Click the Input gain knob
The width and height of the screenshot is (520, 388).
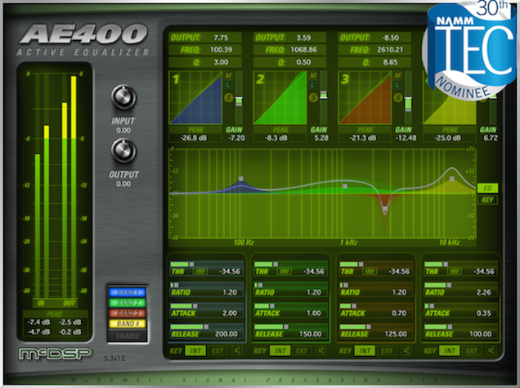pyautogui.click(x=123, y=97)
